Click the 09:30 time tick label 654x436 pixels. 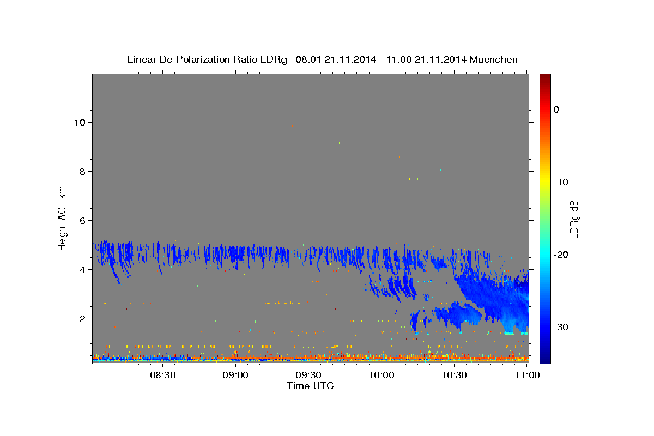[x=308, y=375]
